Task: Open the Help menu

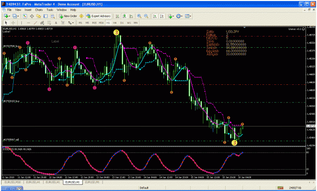Action: tap(73, 10)
